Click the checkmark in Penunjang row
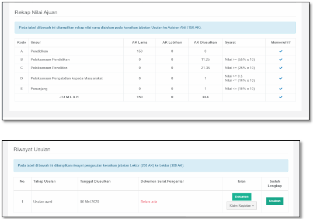 click(281, 89)
